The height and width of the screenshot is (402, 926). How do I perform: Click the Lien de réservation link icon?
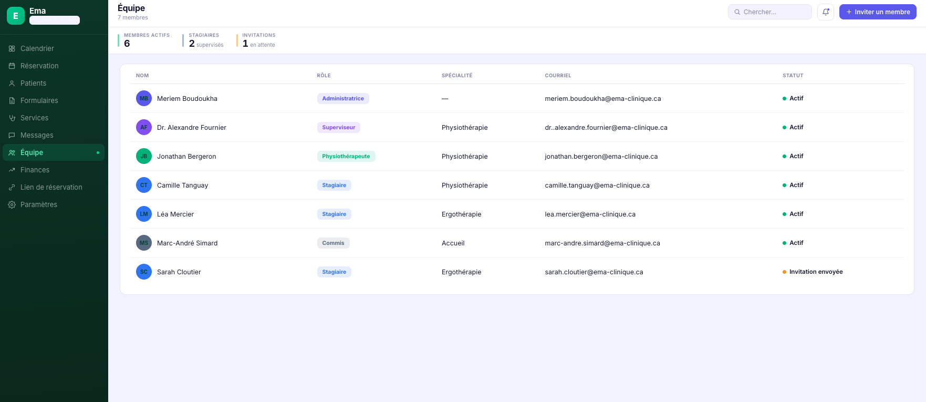pos(12,187)
